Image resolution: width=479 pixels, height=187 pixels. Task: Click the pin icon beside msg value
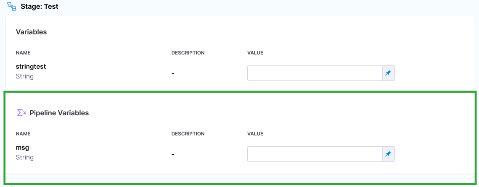click(x=388, y=154)
